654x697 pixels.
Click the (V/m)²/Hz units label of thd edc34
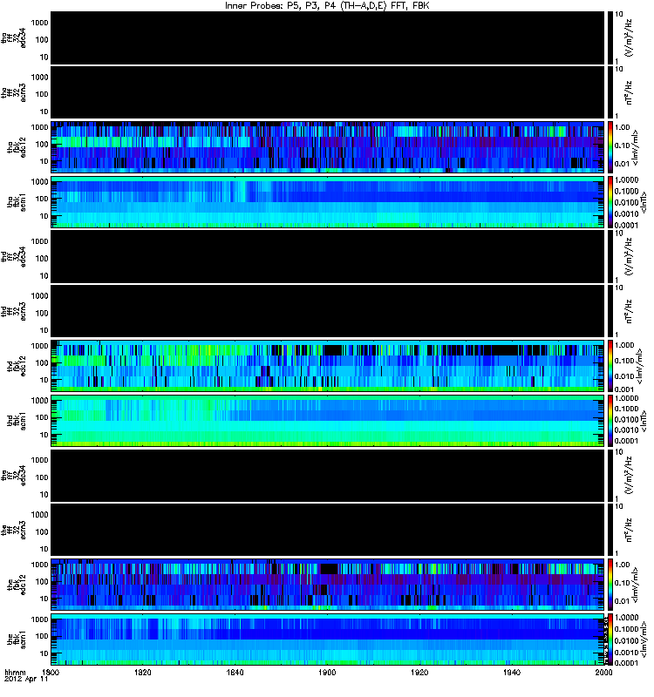click(629, 257)
